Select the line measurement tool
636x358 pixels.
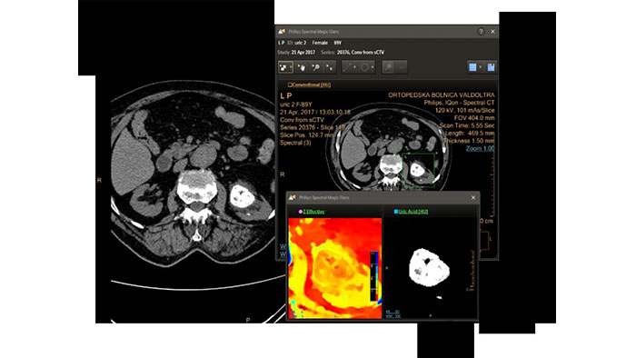point(347,67)
